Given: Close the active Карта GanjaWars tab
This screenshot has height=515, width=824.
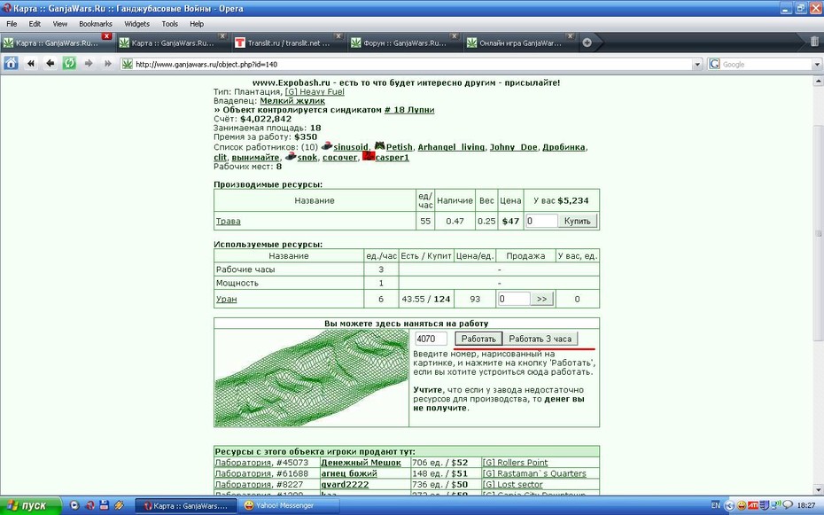Looking at the screenshot, I should click(x=106, y=35).
